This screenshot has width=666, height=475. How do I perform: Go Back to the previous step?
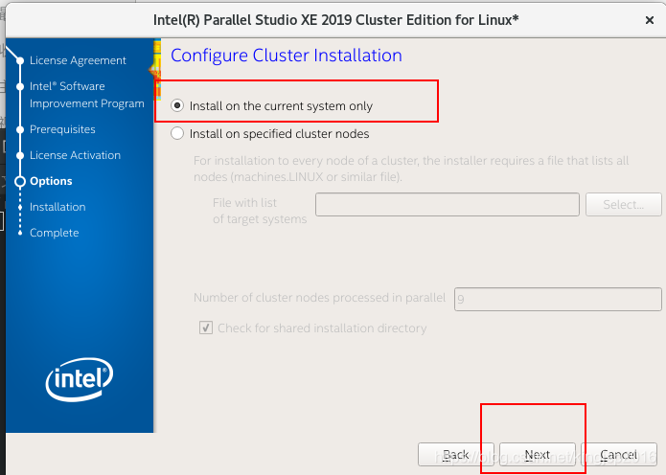[456, 455]
